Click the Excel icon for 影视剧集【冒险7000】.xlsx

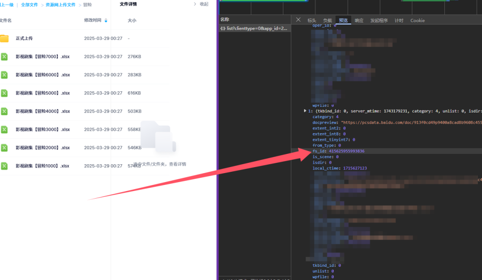coord(4,56)
